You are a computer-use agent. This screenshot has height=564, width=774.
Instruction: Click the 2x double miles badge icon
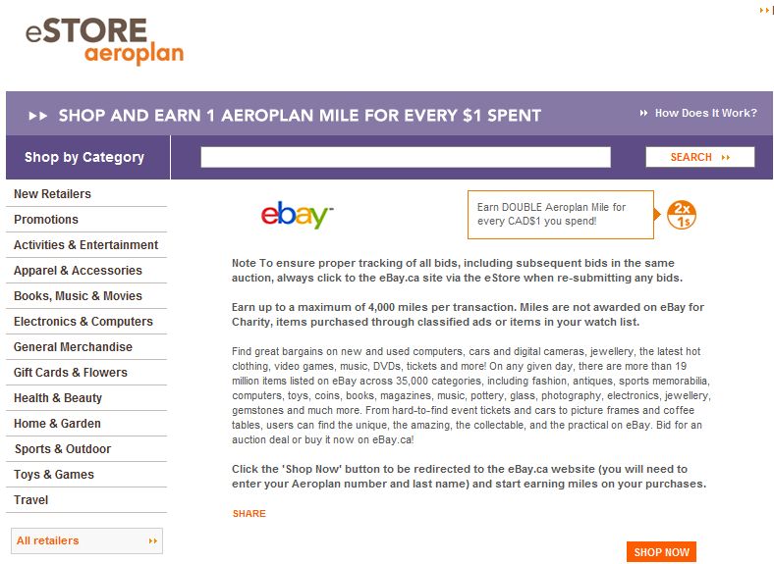682,215
